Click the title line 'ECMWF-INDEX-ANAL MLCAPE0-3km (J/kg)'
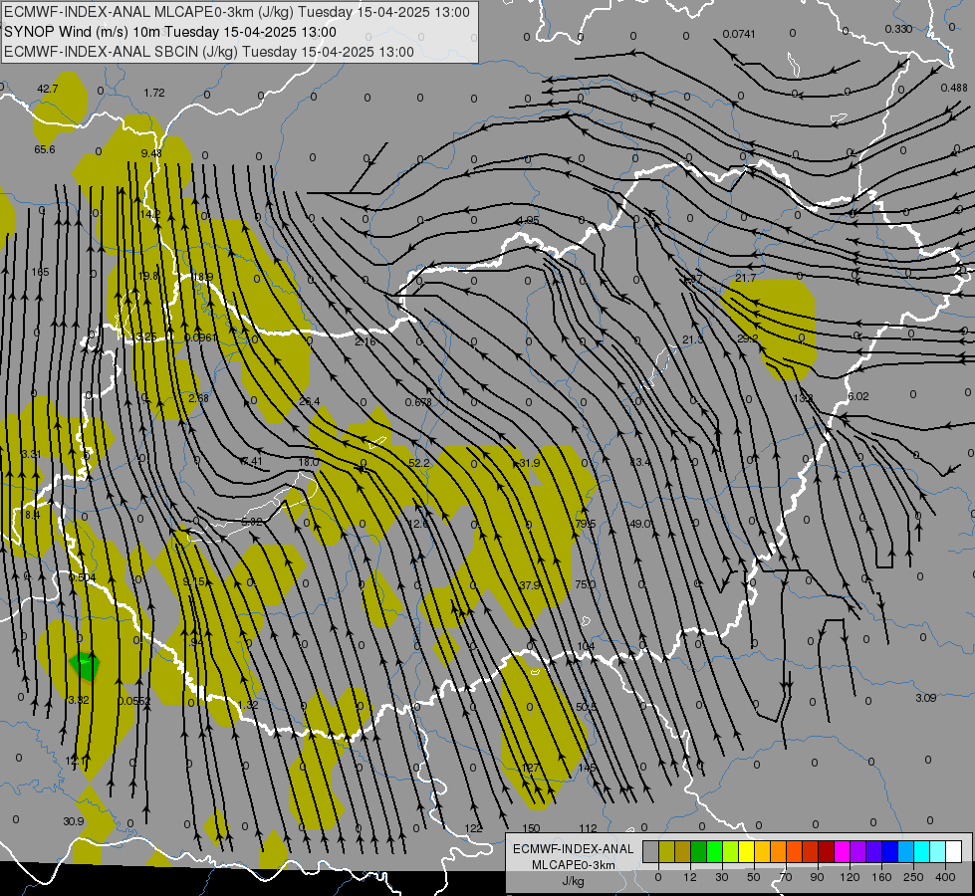Screen dimensions: 975x896 (237, 12)
